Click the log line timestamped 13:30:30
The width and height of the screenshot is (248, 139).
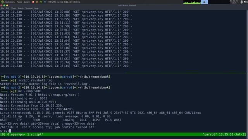66,15
